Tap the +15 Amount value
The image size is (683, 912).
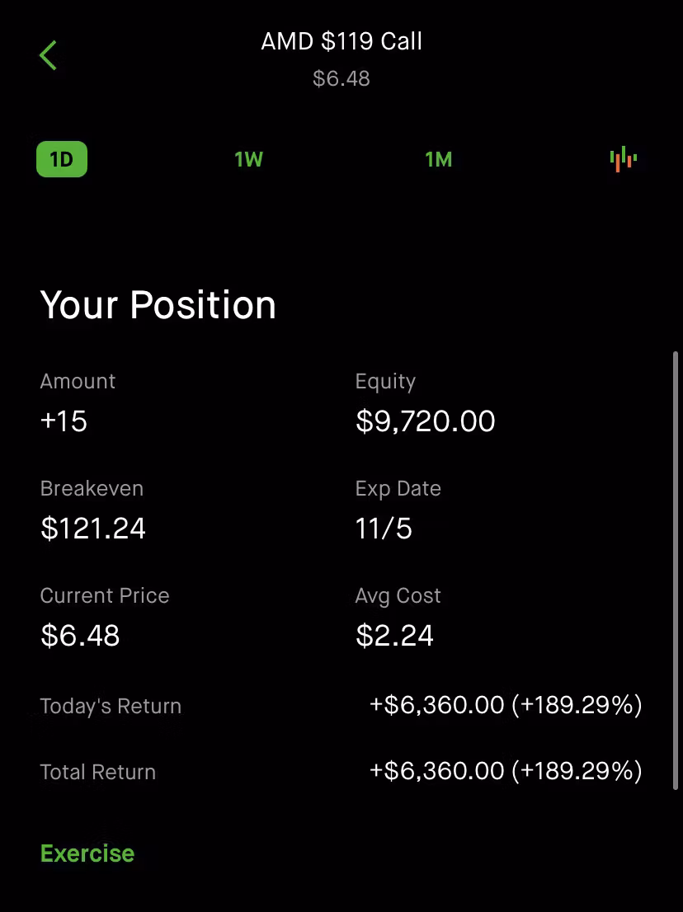pos(64,421)
